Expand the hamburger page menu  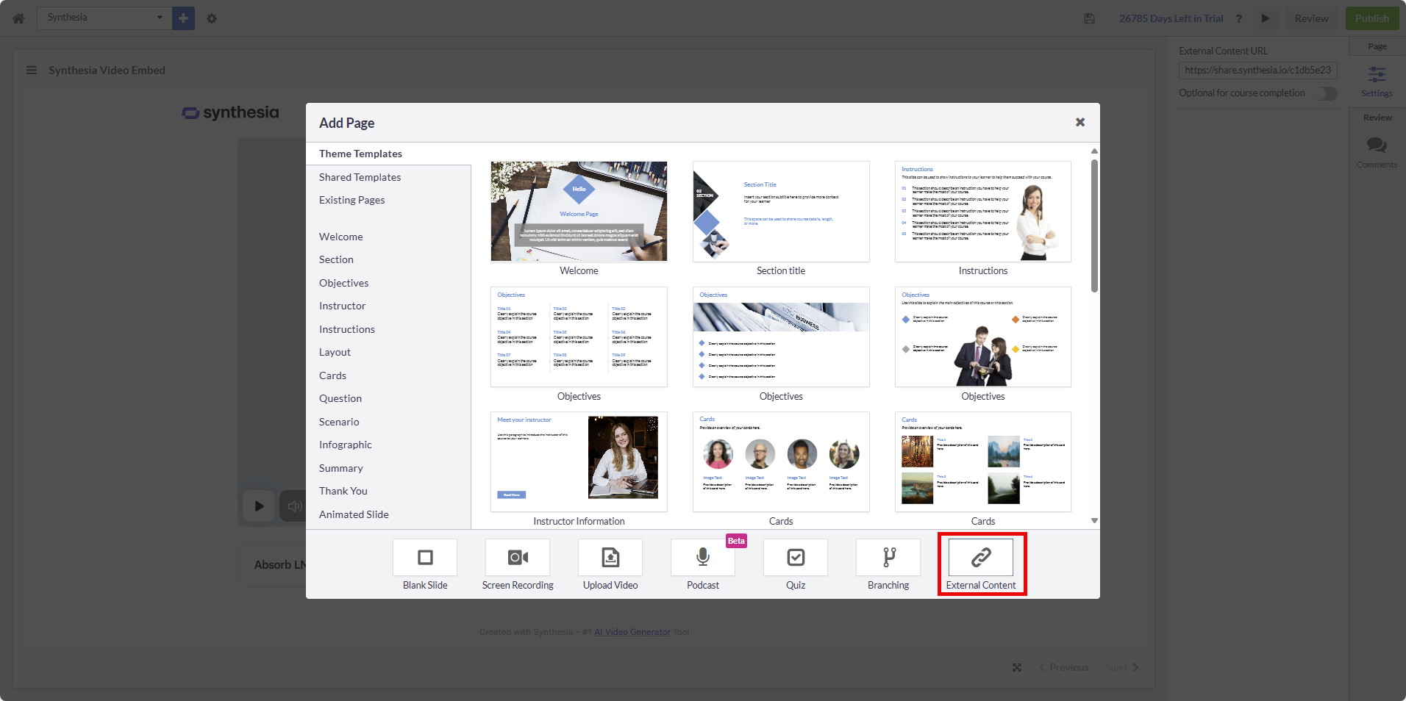coord(32,71)
